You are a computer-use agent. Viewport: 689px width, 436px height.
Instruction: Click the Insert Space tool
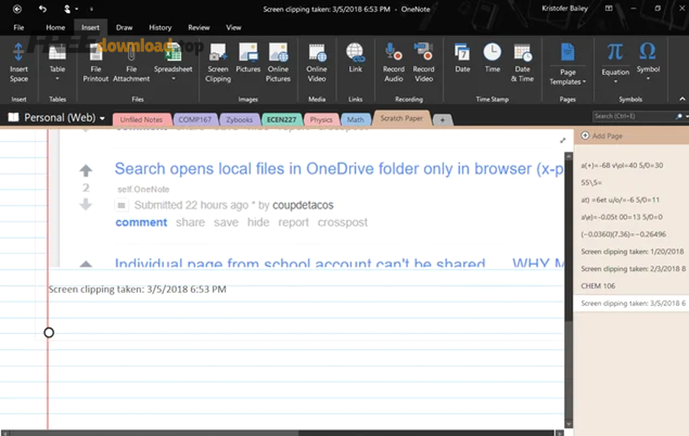pyautogui.click(x=18, y=63)
